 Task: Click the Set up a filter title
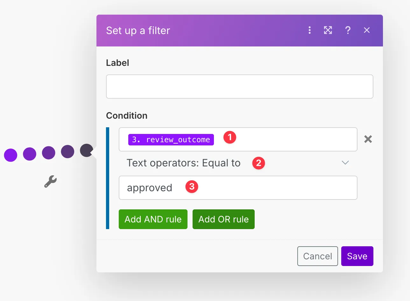coord(138,31)
